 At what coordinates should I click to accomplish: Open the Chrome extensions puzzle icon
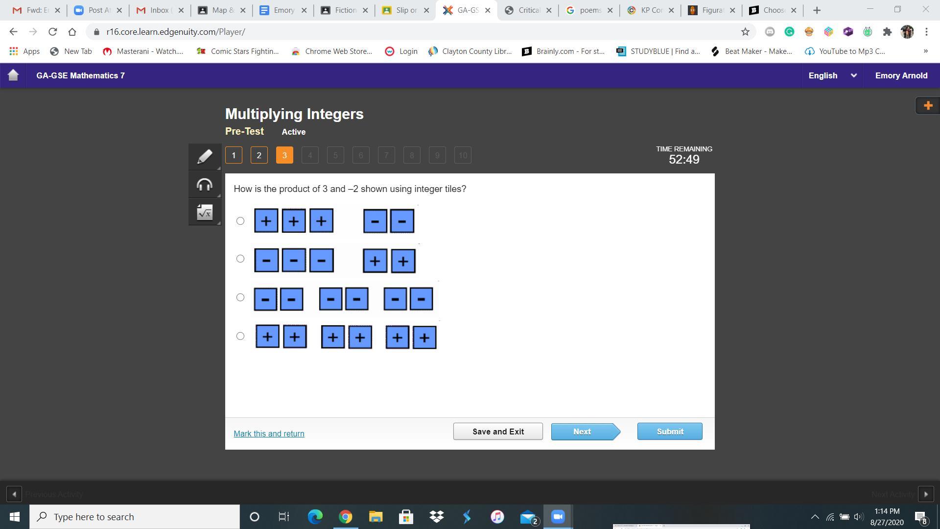click(x=887, y=32)
